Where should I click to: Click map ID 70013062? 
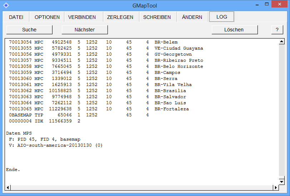[x=20, y=91]
